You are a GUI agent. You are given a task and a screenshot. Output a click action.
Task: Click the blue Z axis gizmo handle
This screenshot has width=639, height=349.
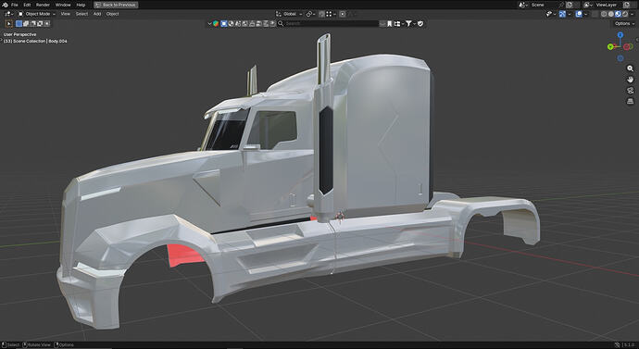click(x=620, y=35)
